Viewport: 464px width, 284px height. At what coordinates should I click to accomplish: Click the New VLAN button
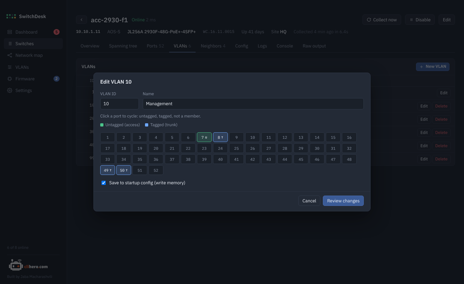coord(433,66)
